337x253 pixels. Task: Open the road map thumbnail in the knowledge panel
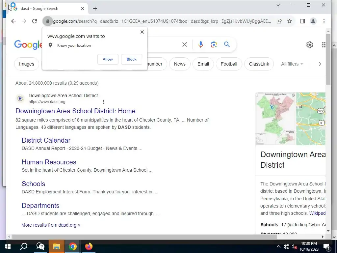311,119
